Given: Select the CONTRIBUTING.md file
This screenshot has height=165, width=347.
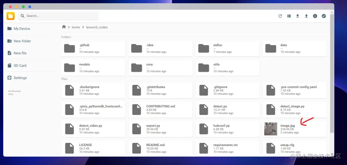Looking at the screenshot, I should tap(160, 110).
